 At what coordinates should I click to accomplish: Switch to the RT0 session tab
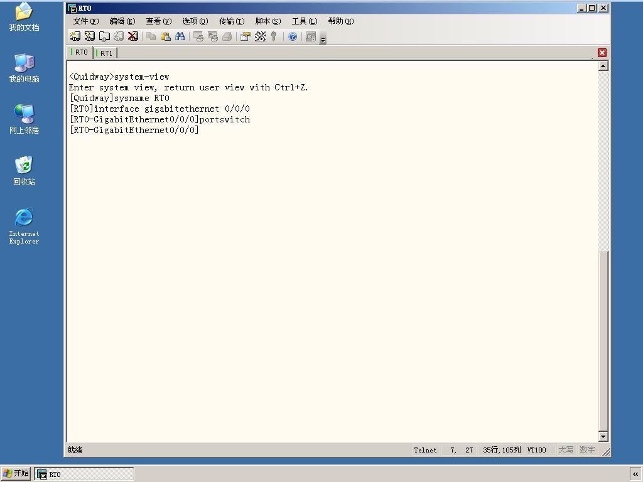coord(80,53)
